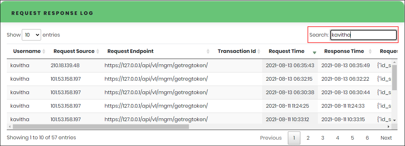This screenshot has height=146, width=405.
Task: Go to page 2 of results
Action: [308, 138]
